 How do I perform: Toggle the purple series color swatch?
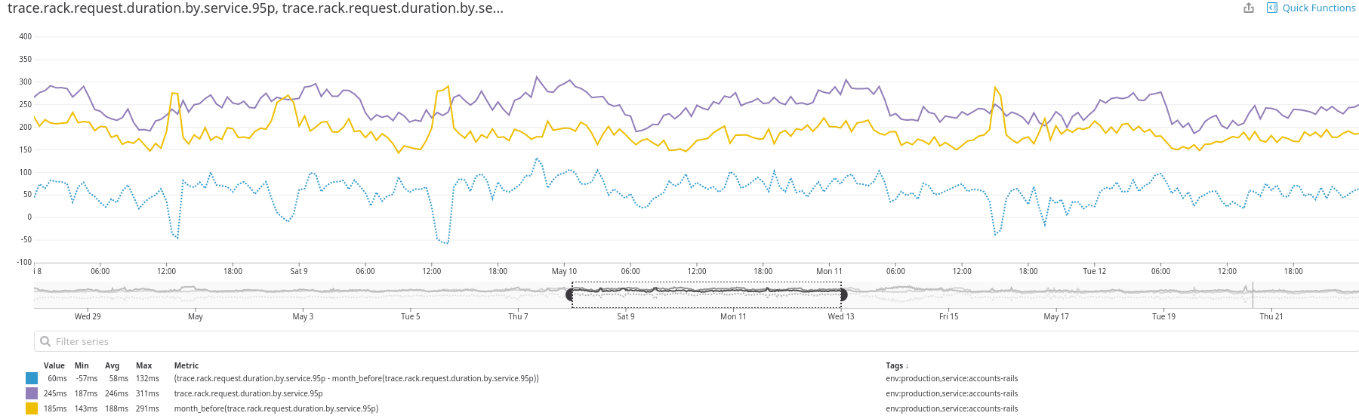tap(32, 393)
